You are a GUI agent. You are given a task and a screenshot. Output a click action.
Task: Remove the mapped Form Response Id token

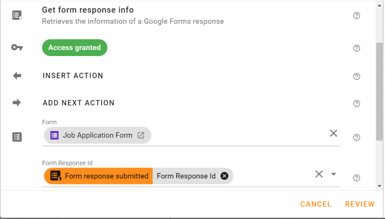[x=224, y=176]
